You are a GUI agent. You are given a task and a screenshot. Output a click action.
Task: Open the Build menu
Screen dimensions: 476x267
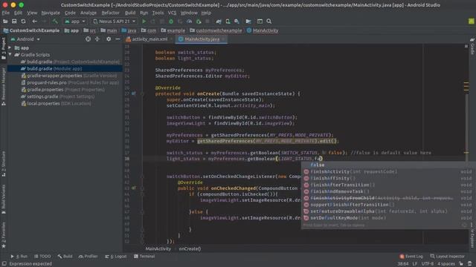tap(130, 13)
